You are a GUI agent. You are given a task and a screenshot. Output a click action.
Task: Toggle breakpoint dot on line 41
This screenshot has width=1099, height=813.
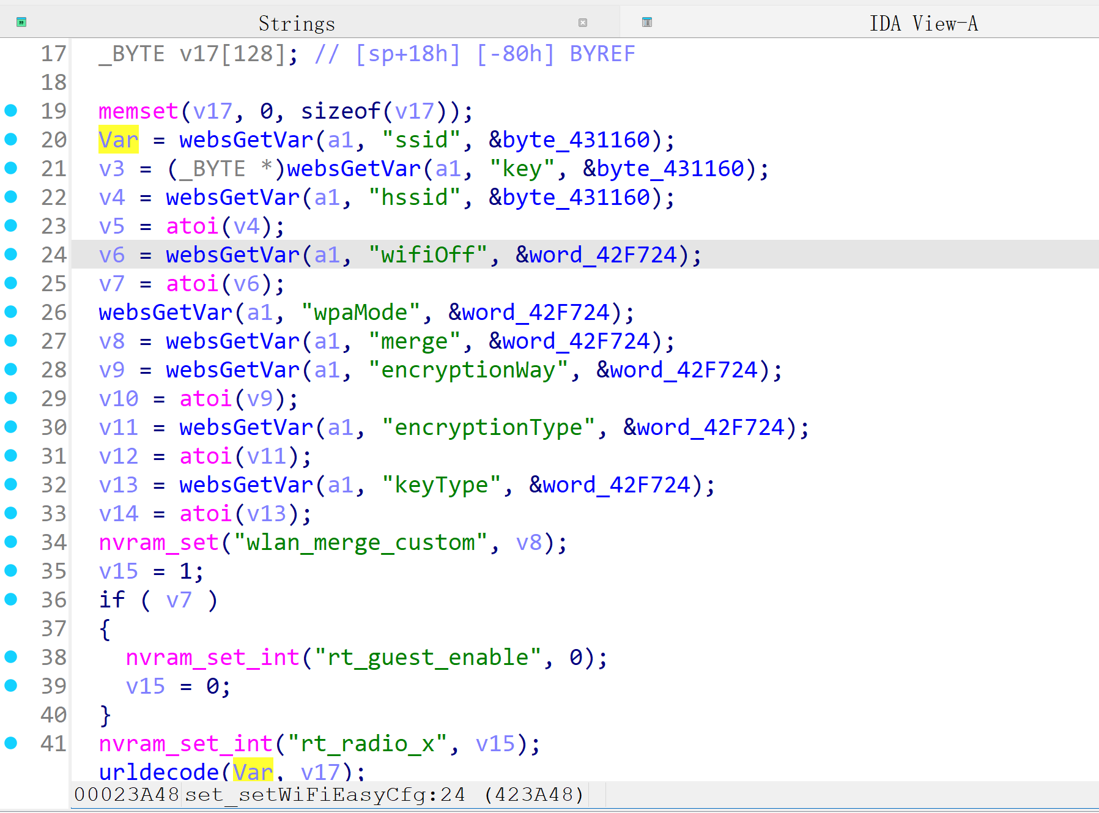tap(11, 743)
